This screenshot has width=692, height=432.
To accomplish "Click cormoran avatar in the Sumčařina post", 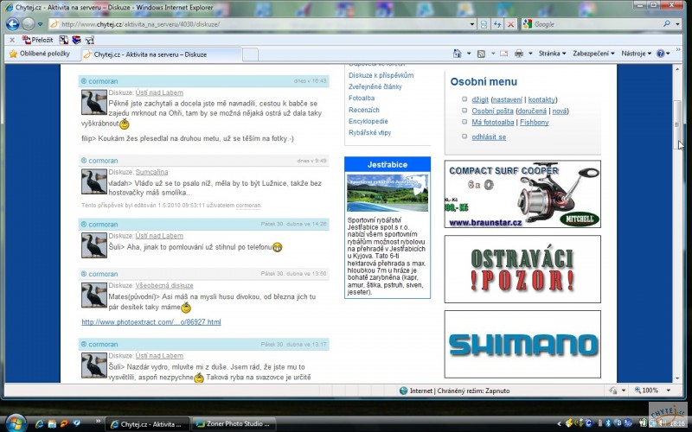I will point(94,181).
